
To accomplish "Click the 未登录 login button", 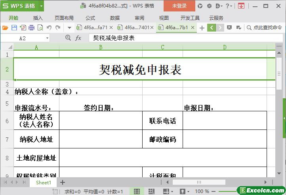I will click(179, 6).
